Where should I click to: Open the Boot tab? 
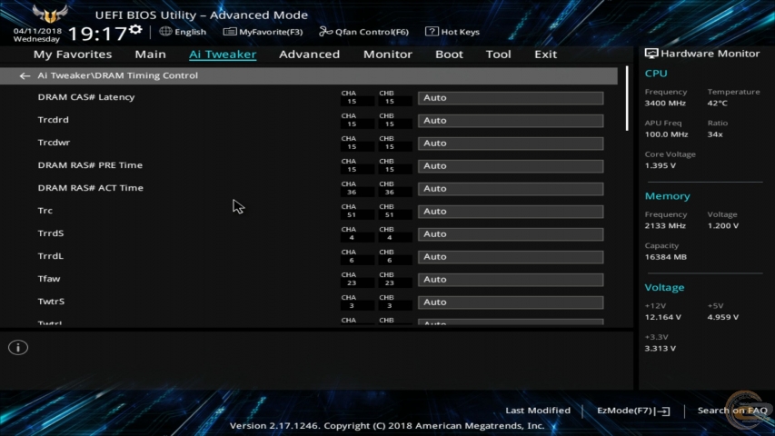click(449, 54)
